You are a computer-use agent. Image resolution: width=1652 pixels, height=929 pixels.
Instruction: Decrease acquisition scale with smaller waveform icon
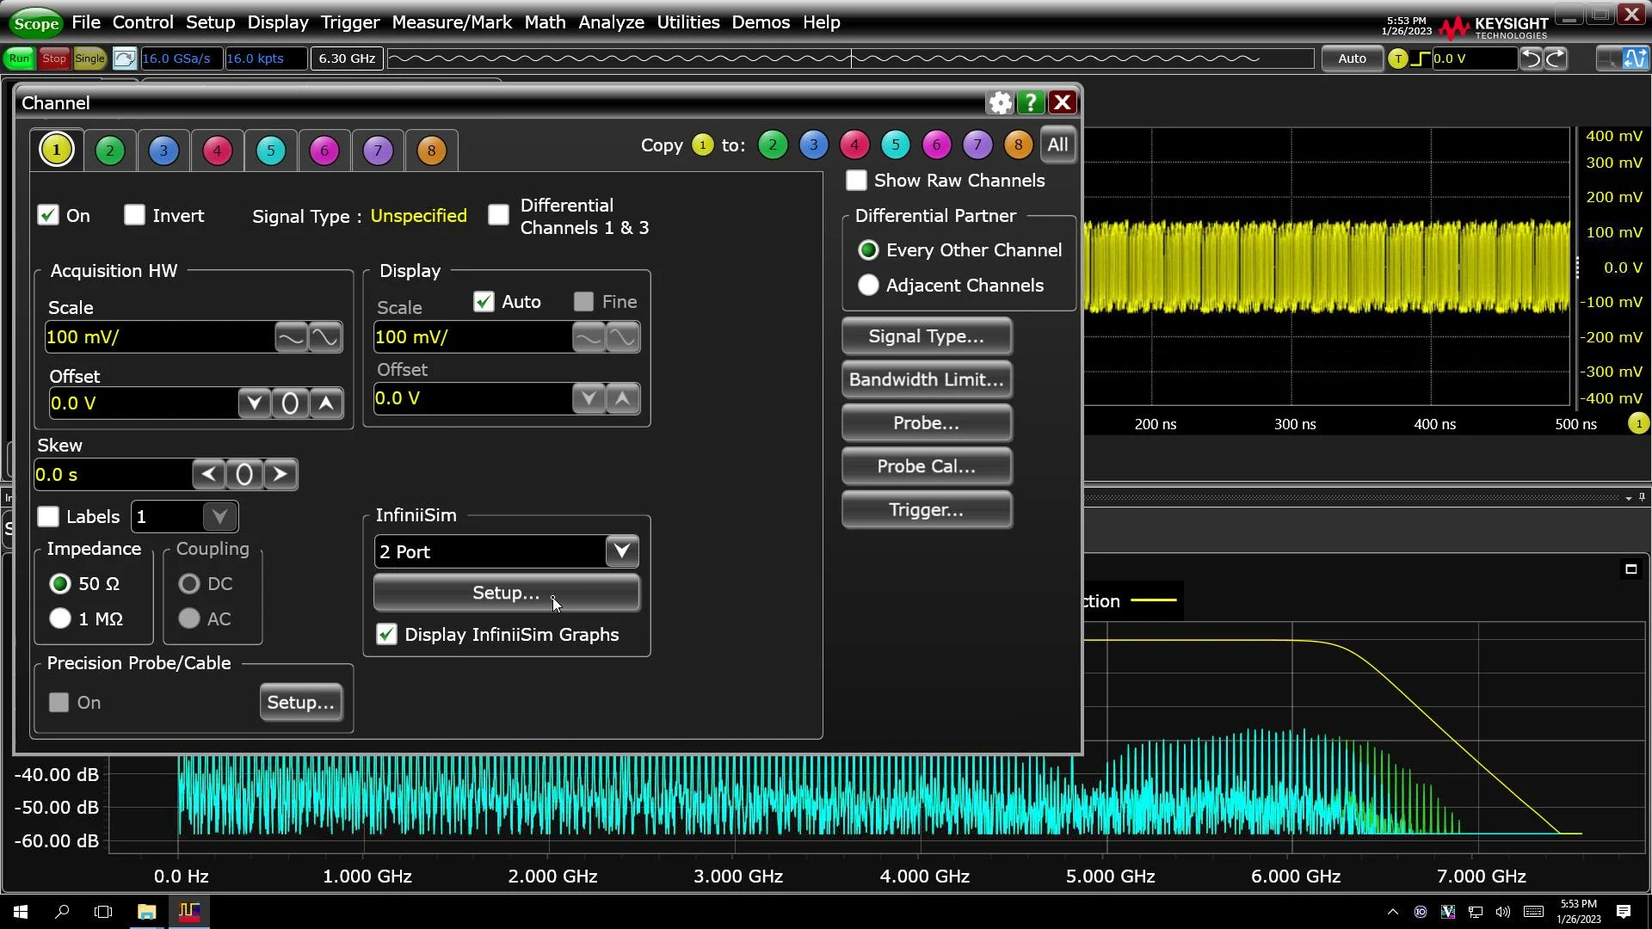tap(291, 337)
